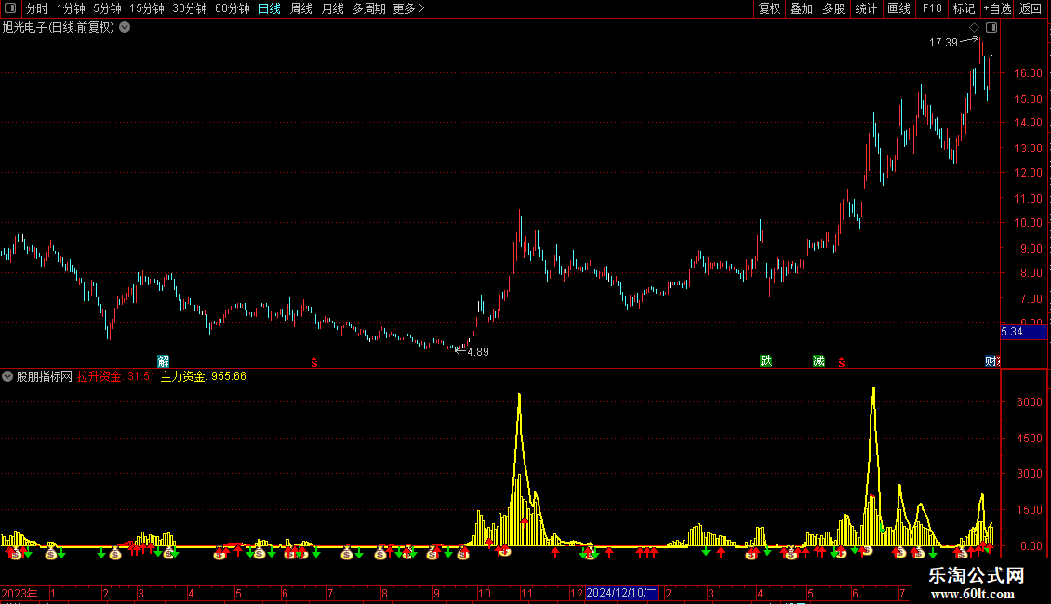Click the 财 marker at chart right edge
Viewport: 1051px width, 604px height.
[x=992, y=361]
